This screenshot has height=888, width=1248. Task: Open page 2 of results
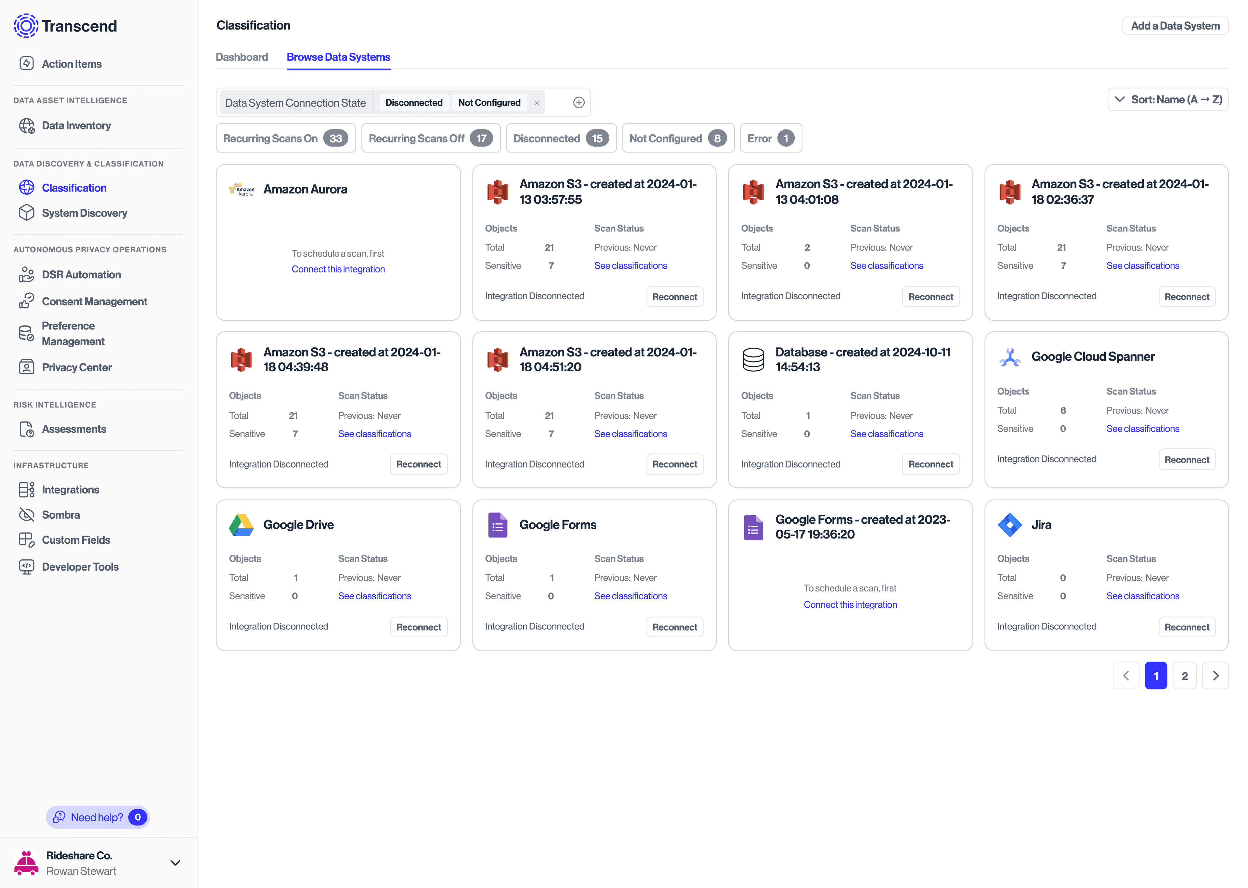coord(1185,675)
